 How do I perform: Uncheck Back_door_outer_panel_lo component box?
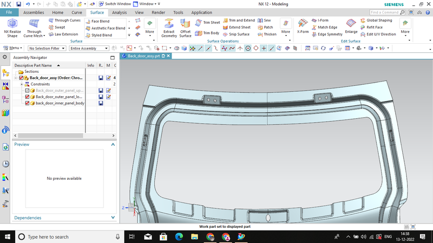coord(27,97)
